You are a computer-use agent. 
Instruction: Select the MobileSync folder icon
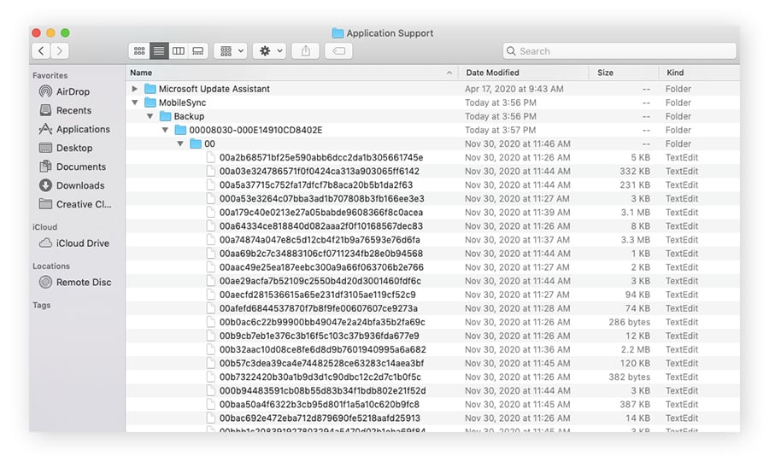[150, 102]
